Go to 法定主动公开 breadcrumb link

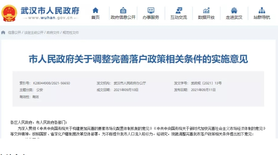[x=34, y=33]
